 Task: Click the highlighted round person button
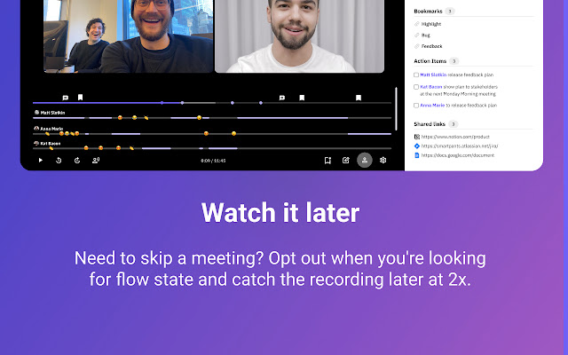(365, 160)
